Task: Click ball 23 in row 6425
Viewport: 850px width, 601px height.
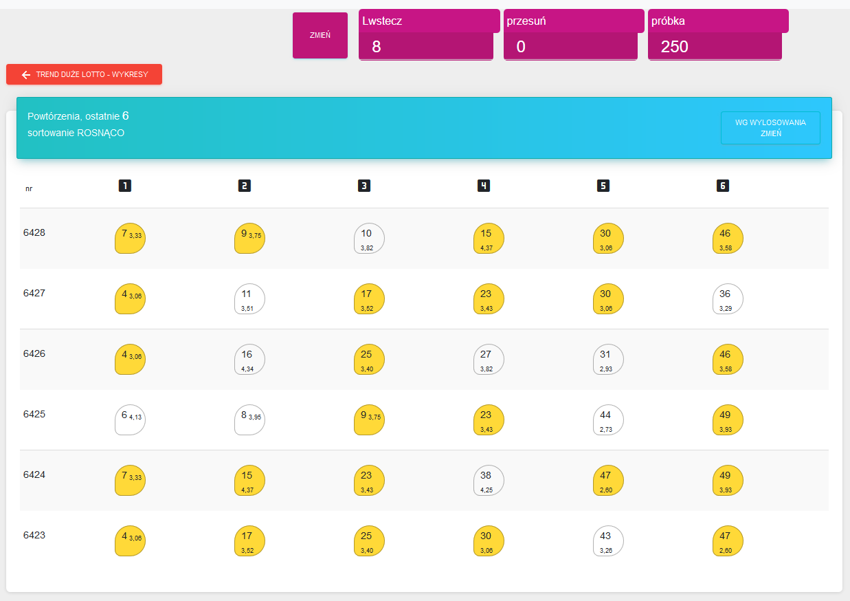Action: click(x=489, y=419)
